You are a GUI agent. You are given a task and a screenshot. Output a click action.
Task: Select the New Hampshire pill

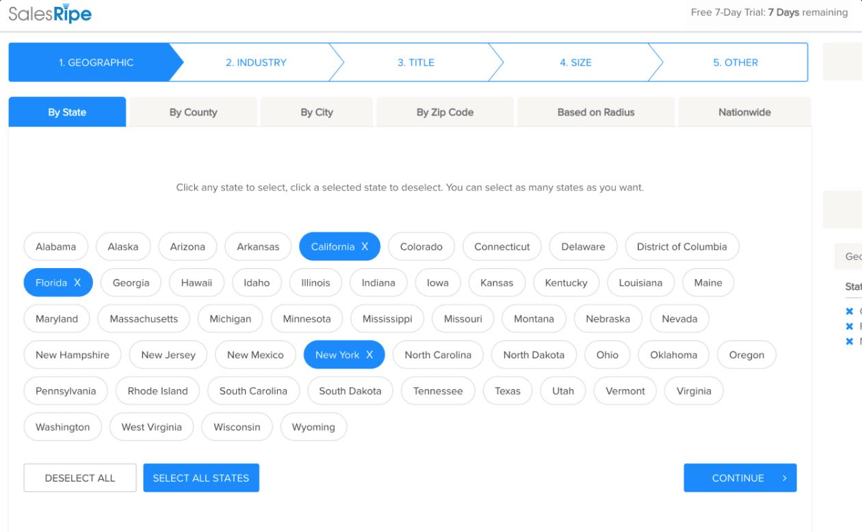pos(73,355)
